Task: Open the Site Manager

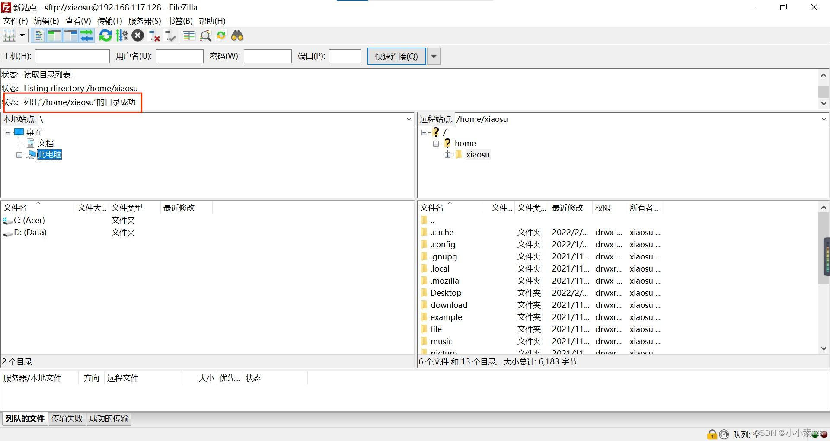Action: click(10, 35)
